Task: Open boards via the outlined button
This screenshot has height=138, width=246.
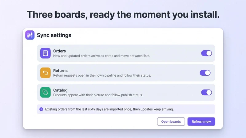Action: click(171, 121)
